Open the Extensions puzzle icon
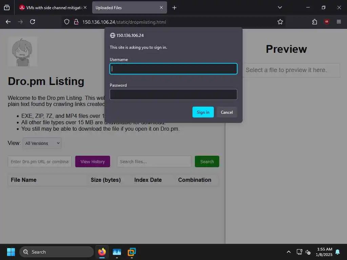Screen dimensions: 347x260 coord(314,22)
